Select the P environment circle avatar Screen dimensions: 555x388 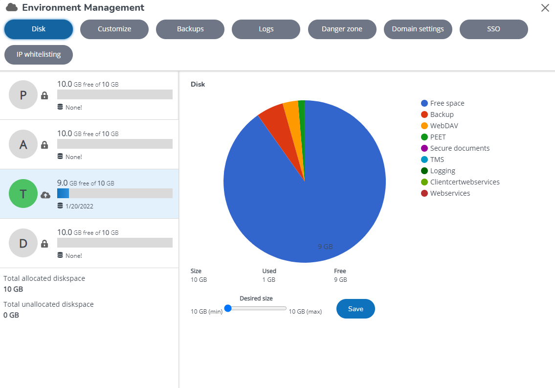23,95
